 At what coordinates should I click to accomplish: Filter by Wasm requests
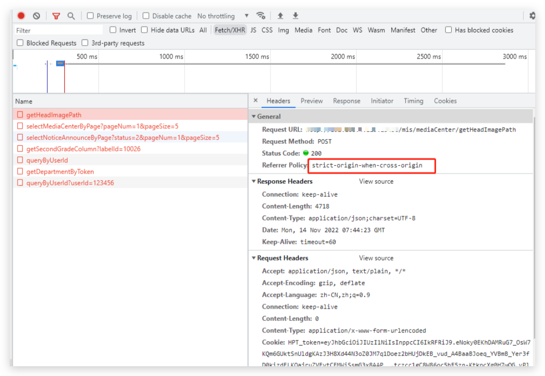[x=376, y=30]
